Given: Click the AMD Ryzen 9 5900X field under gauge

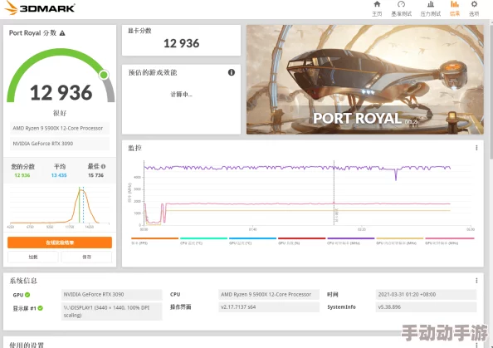Looking at the screenshot, I should [x=60, y=129].
